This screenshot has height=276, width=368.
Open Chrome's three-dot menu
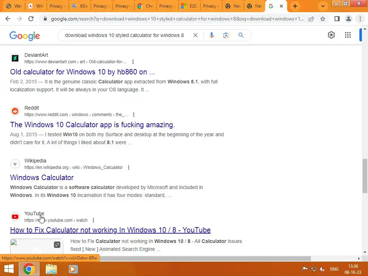tap(360, 19)
